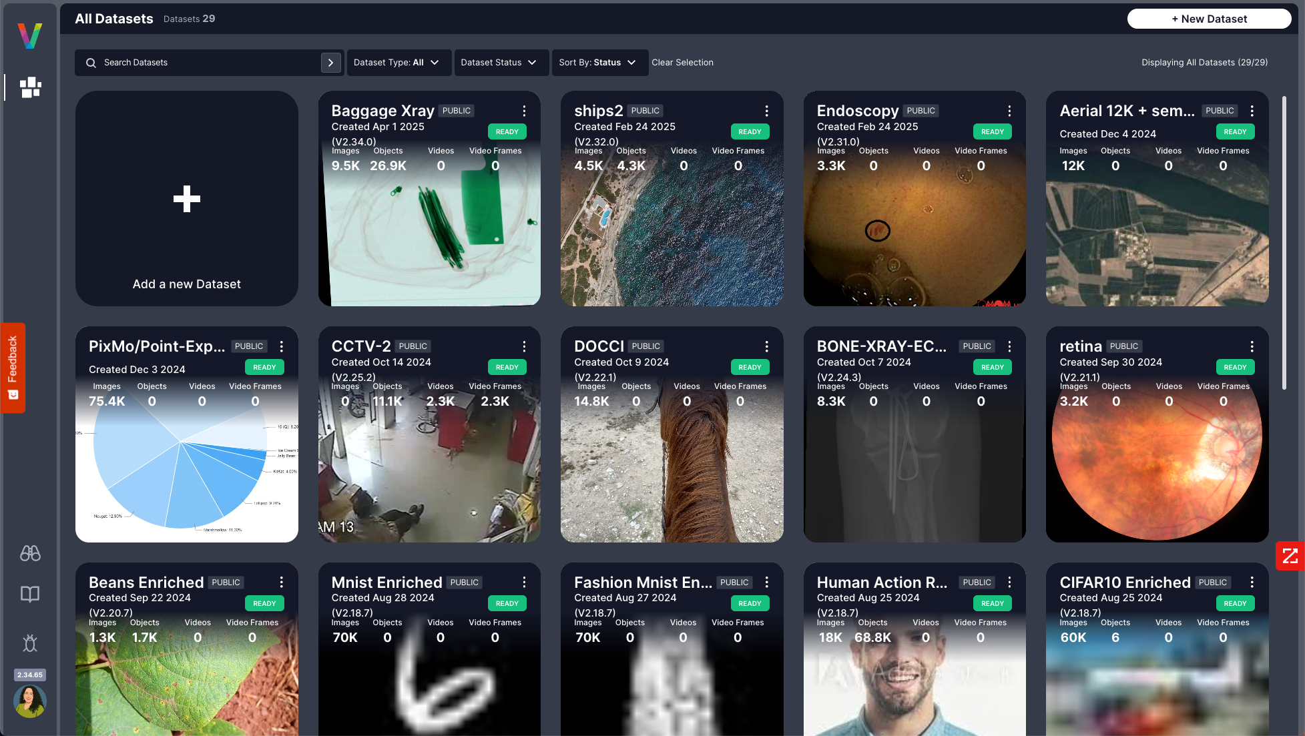Open the side Feedback tab

(13, 368)
